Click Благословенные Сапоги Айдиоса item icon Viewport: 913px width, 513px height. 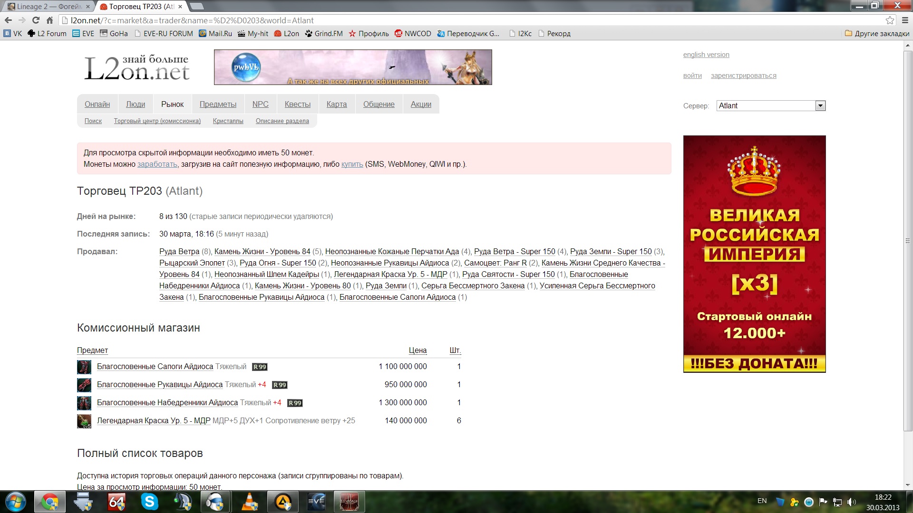84,367
